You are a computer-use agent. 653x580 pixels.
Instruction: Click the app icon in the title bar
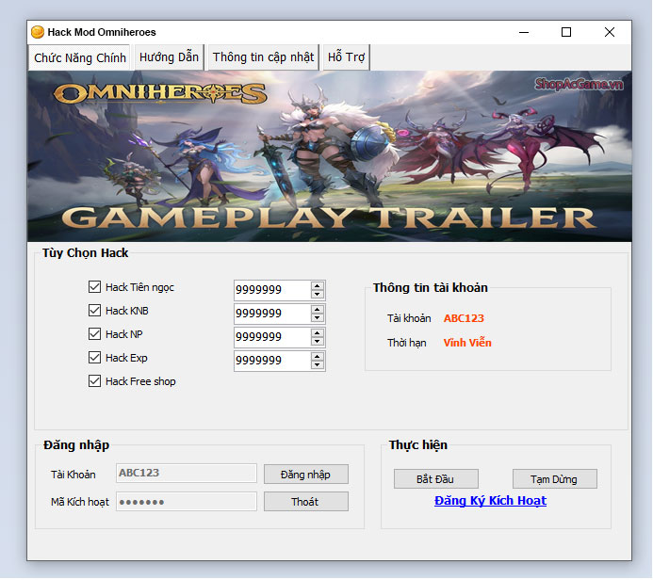[x=38, y=32]
